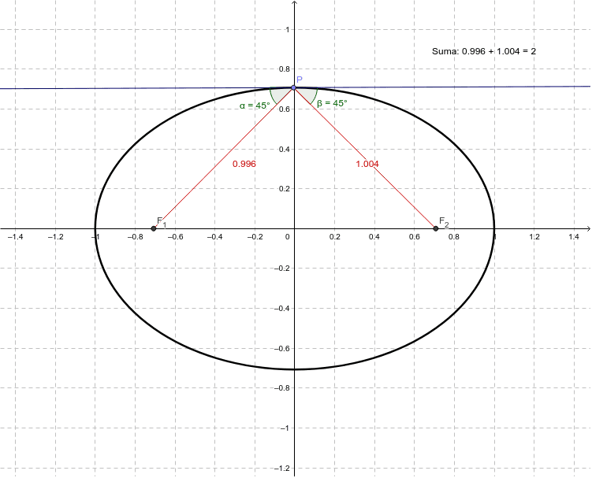This screenshot has width=592, height=478.
Task: Click the y-axis tick label 0.2
Action: click(x=284, y=189)
